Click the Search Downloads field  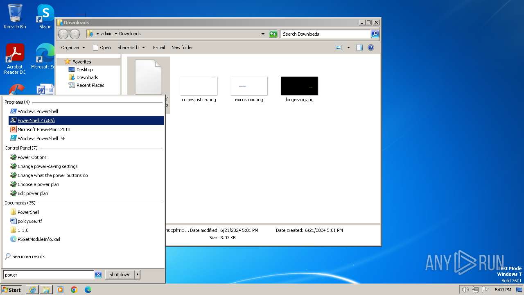click(325, 34)
